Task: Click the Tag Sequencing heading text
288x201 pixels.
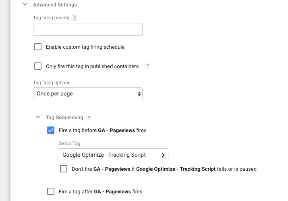Action: coord(64,118)
